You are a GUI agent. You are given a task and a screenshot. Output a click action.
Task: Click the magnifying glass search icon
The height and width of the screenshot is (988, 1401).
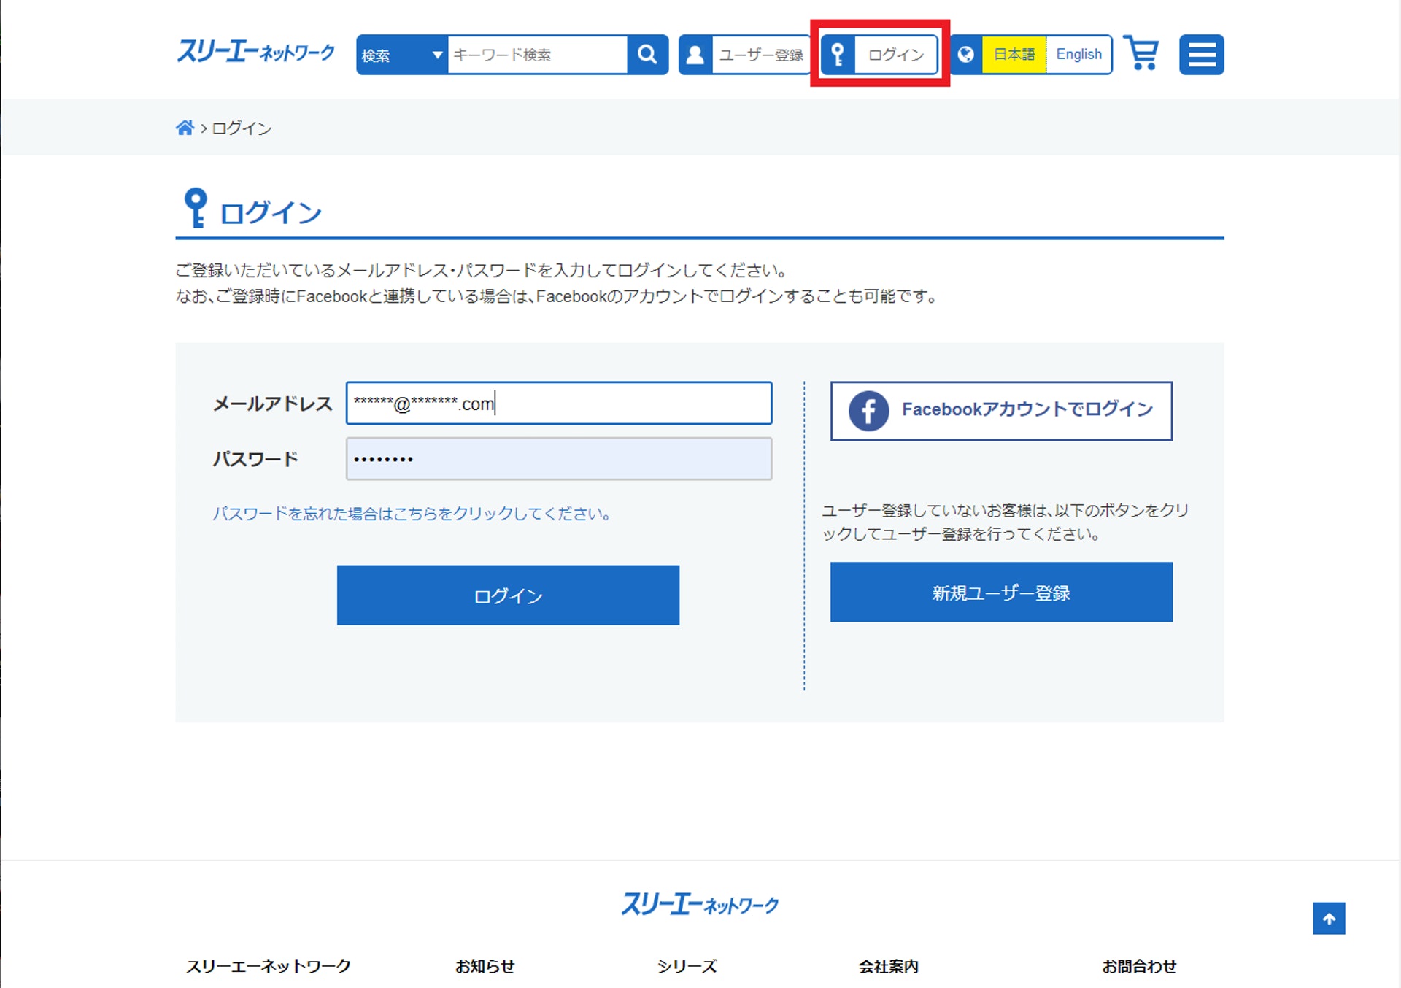tap(647, 55)
